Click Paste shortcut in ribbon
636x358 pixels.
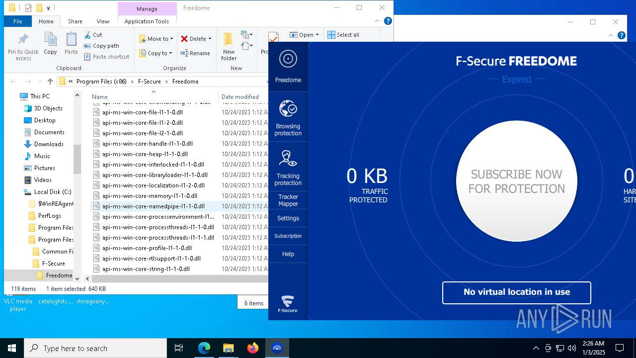pos(107,57)
